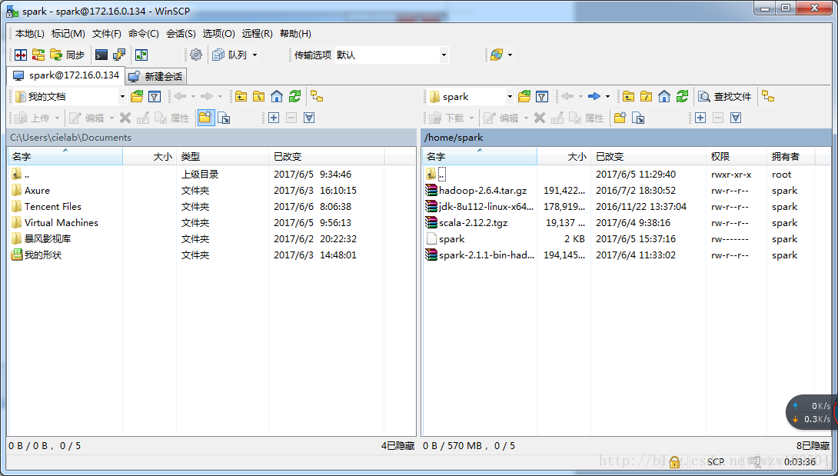Click remote panel select all icon
This screenshot has height=476, width=838.
736,118
